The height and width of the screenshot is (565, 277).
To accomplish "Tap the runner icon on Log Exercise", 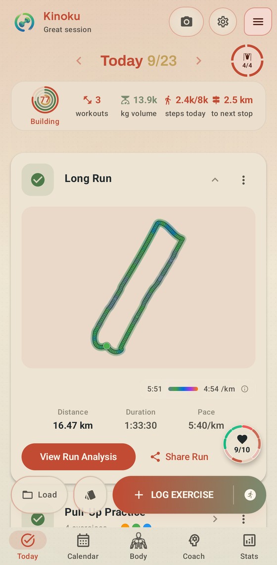I will 250,495.
